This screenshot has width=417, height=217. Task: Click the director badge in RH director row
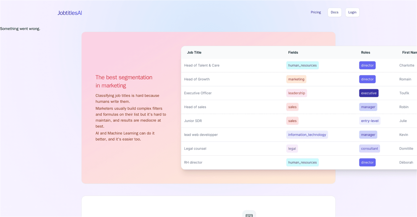point(367,162)
